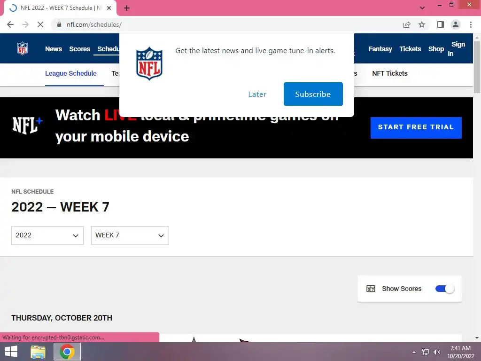Click the Schedules item in NFL navigation
Screen dimensions: 481x361
click(109, 49)
